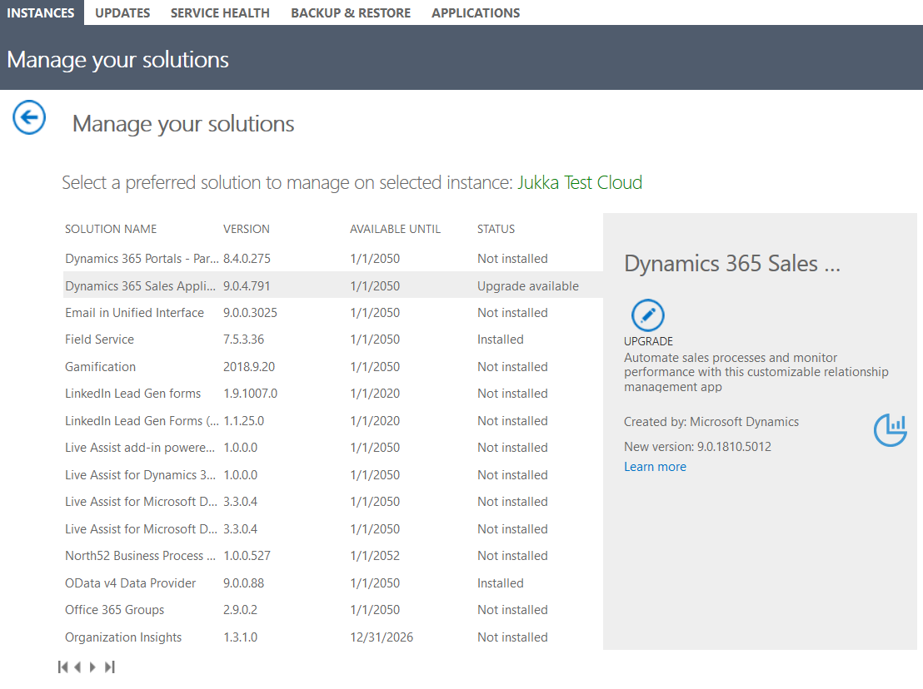Sort by Status column header
This screenshot has height=689, width=923.
click(x=496, y=230)
